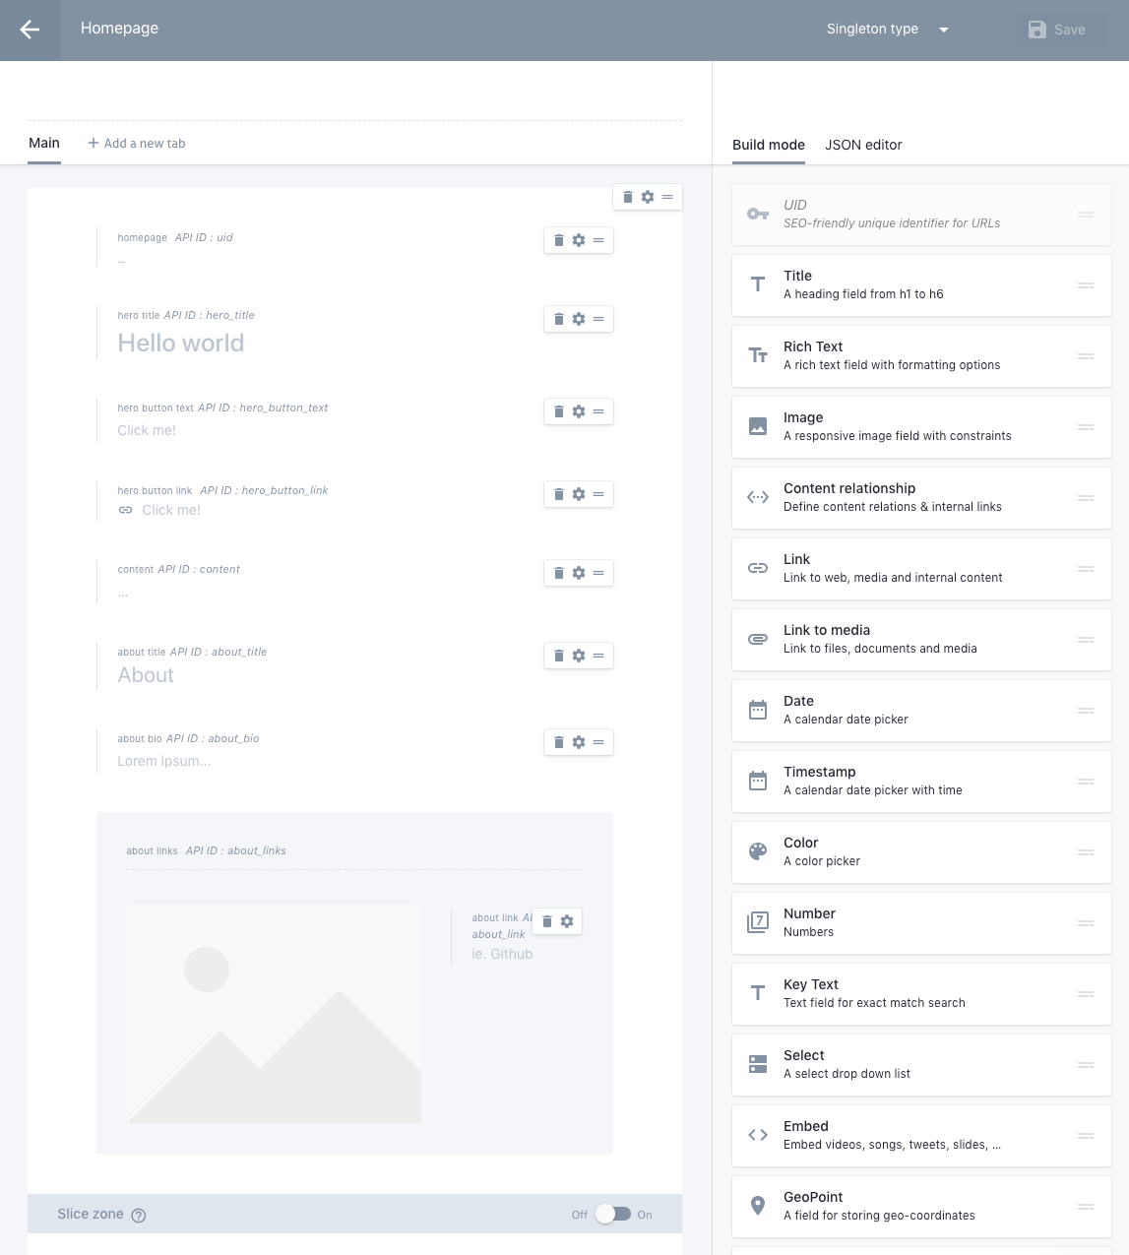Image resolution: width=1129 pixels, height=1255 pixels.
Task: Click the Save button
Action: click(1058, 30)
